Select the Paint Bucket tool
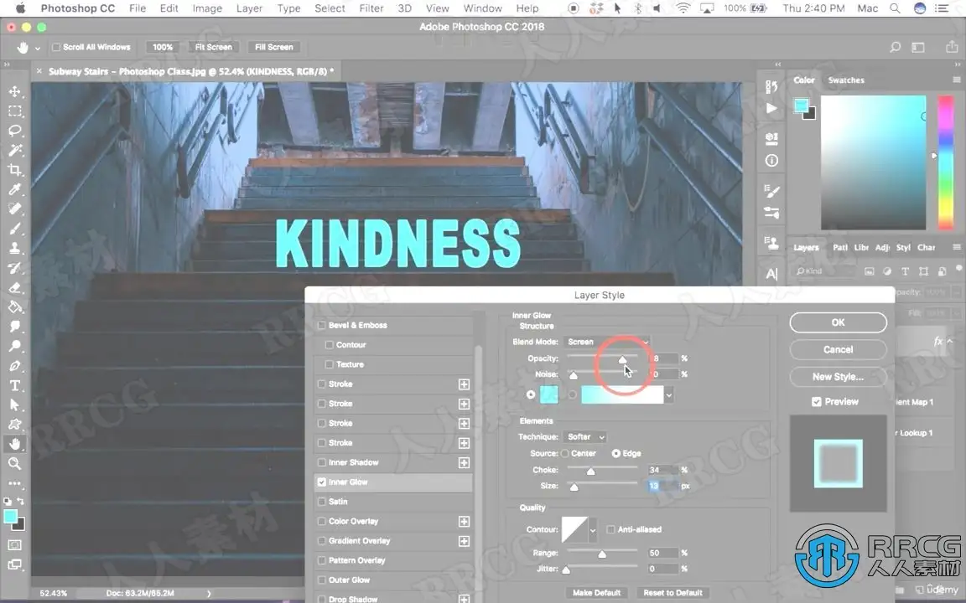Viewport: 966px width, 603px height. click(15, 307)
